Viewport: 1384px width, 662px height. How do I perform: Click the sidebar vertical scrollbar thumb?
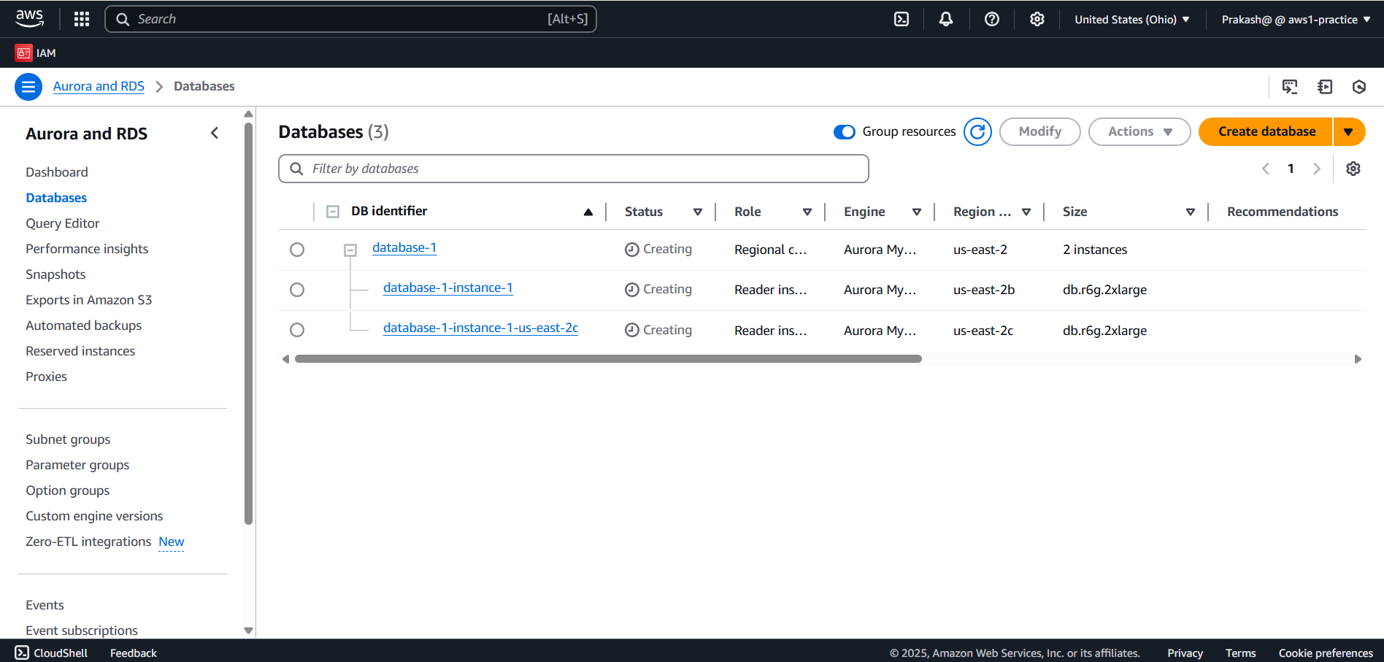(248, 323)
